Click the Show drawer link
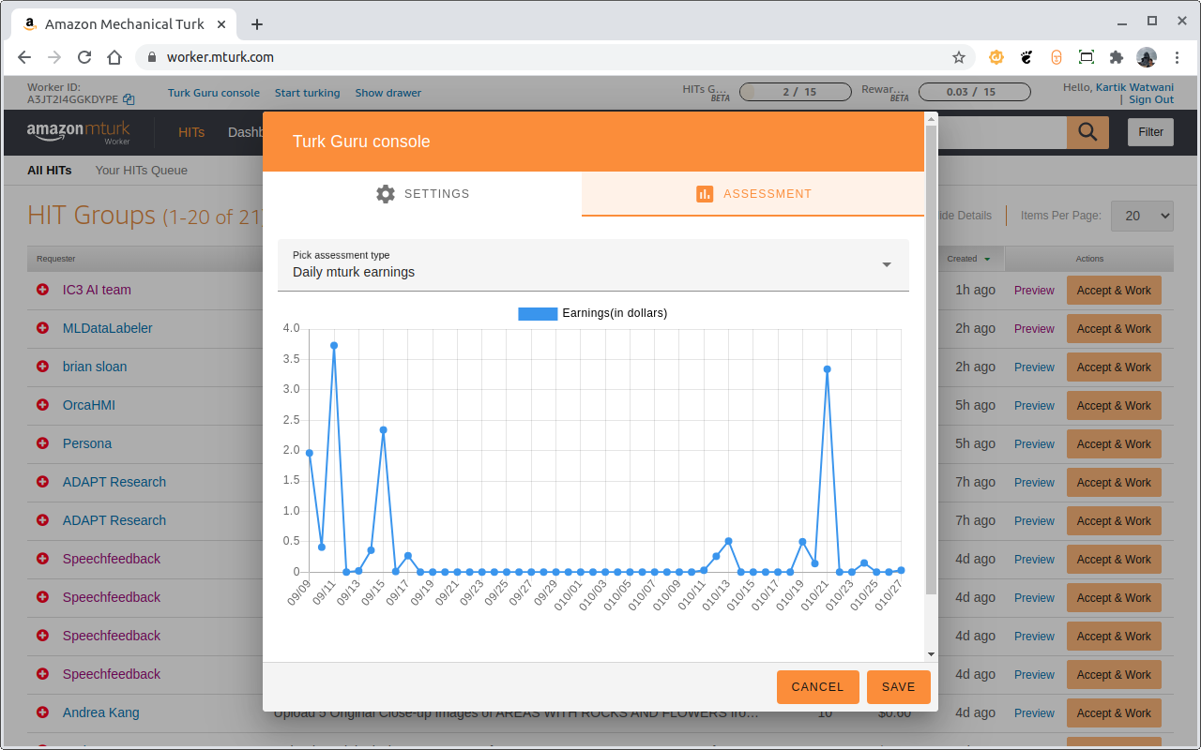 [x=388, y=93]
